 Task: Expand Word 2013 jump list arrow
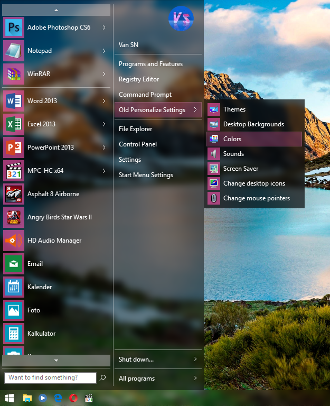point(104,101)
